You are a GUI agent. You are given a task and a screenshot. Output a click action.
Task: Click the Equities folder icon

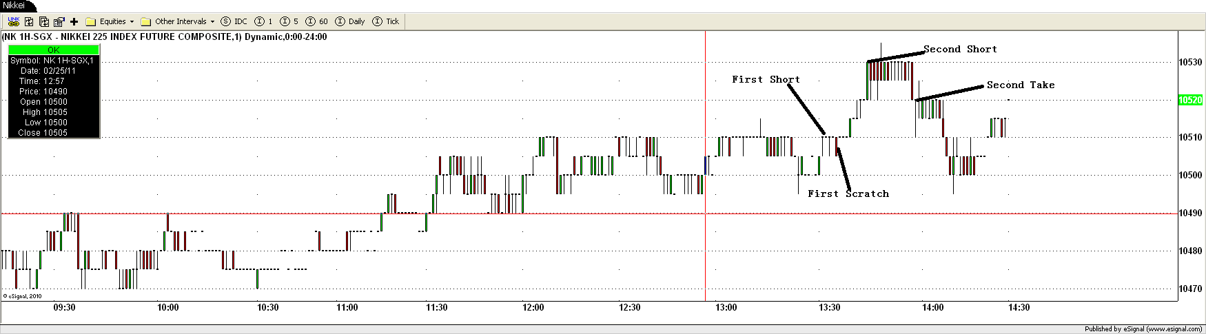(x=90, y=21)
